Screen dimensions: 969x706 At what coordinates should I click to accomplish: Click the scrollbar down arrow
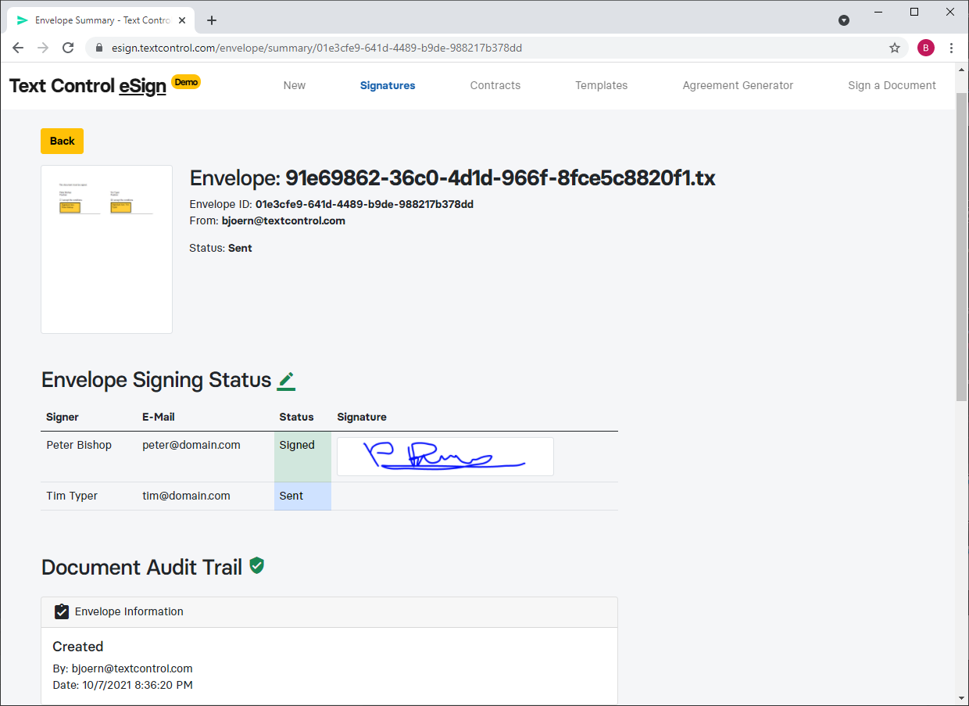pyautogui.click(x=962, y=697)
